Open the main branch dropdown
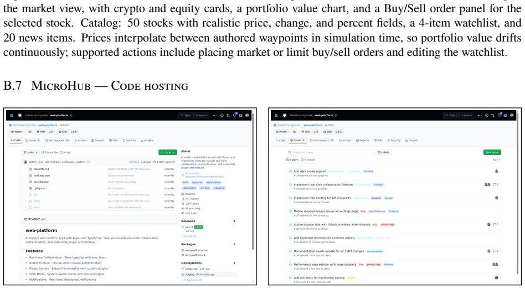 tap(30, 152)
